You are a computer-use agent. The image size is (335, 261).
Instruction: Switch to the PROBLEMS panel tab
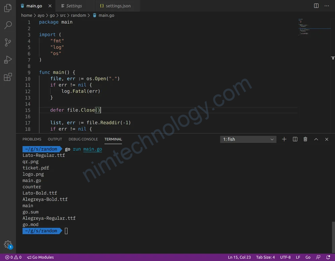click(32, 139)
